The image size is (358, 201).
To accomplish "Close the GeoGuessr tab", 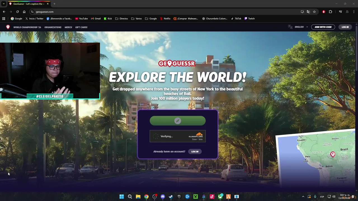I will click(x=48, y=4).
